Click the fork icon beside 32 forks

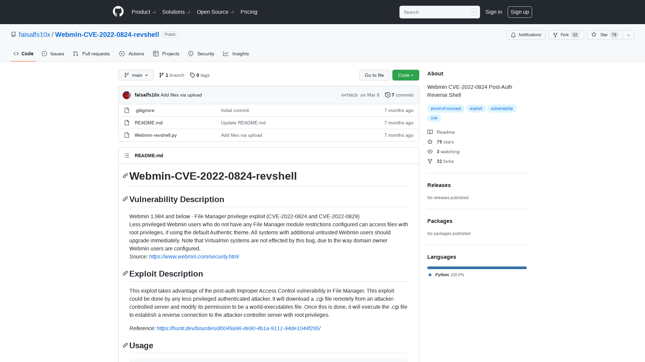pyautogui.click(x=430, y=161)
